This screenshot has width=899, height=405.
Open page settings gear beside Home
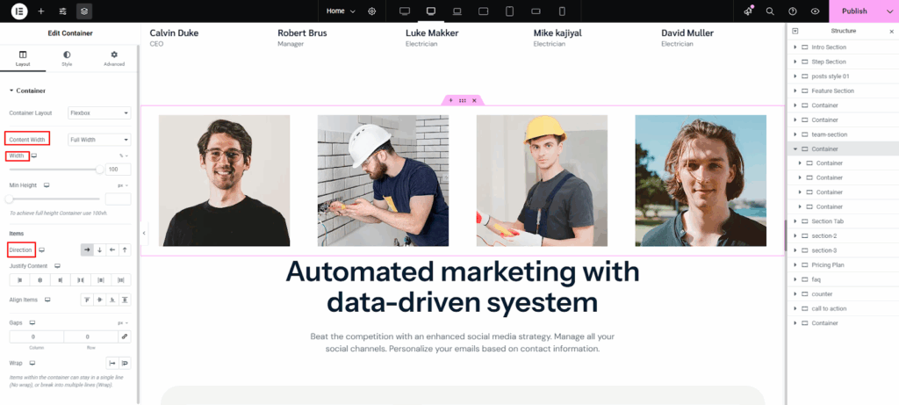tap(372, 11)
